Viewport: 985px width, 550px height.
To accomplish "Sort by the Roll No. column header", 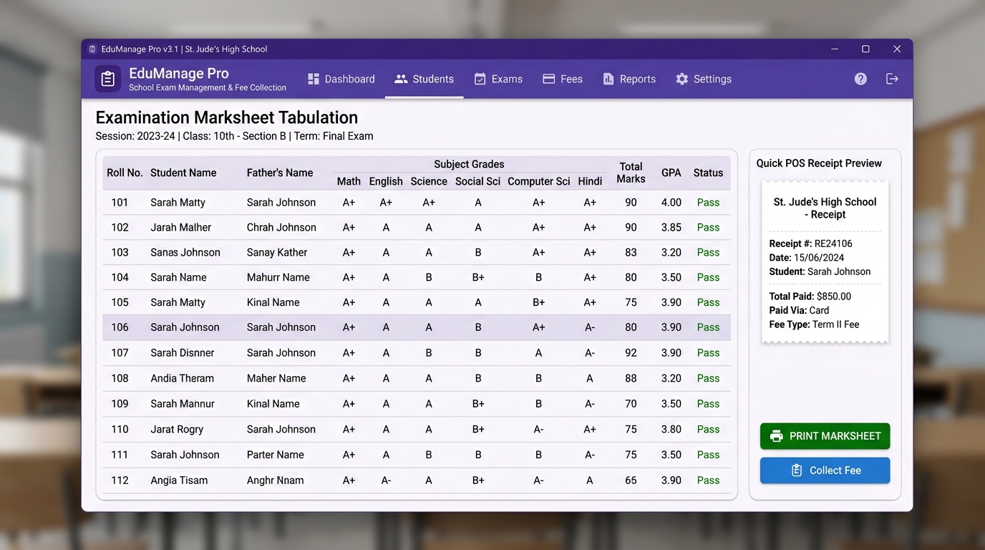I will (x=125, y=173).
